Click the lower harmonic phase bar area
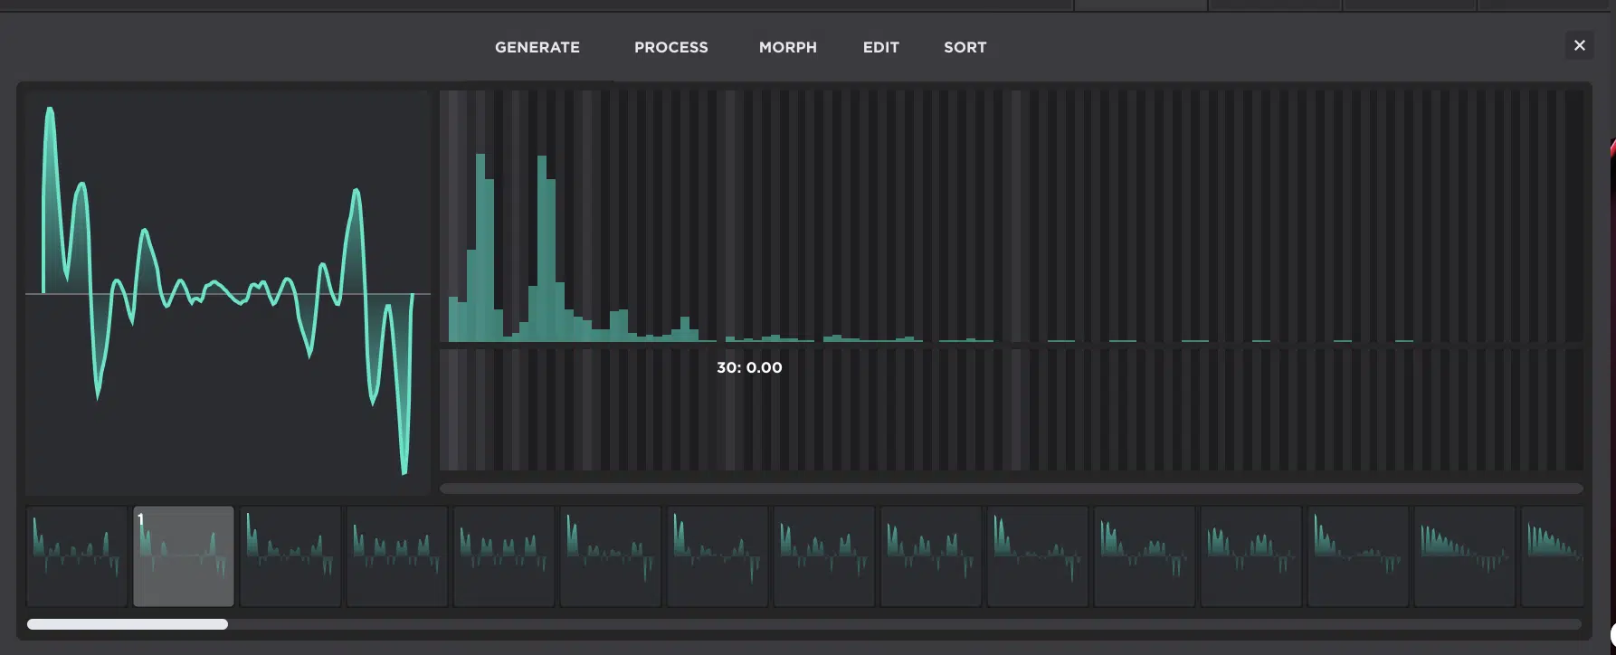Viewport: 1616px width, 655px height. click(x=1011, y=410)
